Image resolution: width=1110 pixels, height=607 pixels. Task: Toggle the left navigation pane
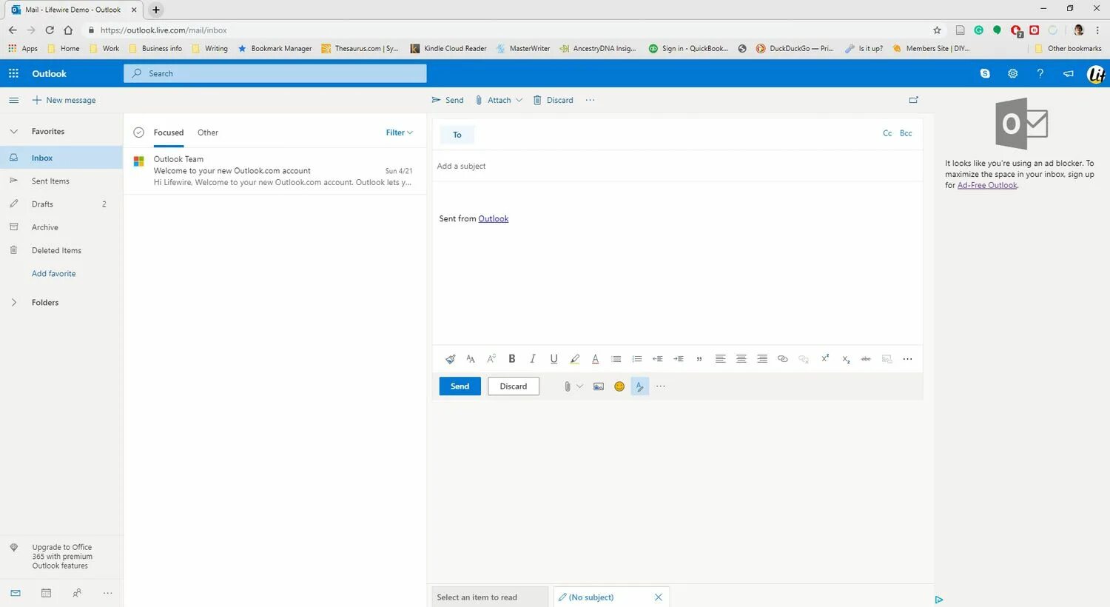(x=13, y=100)
